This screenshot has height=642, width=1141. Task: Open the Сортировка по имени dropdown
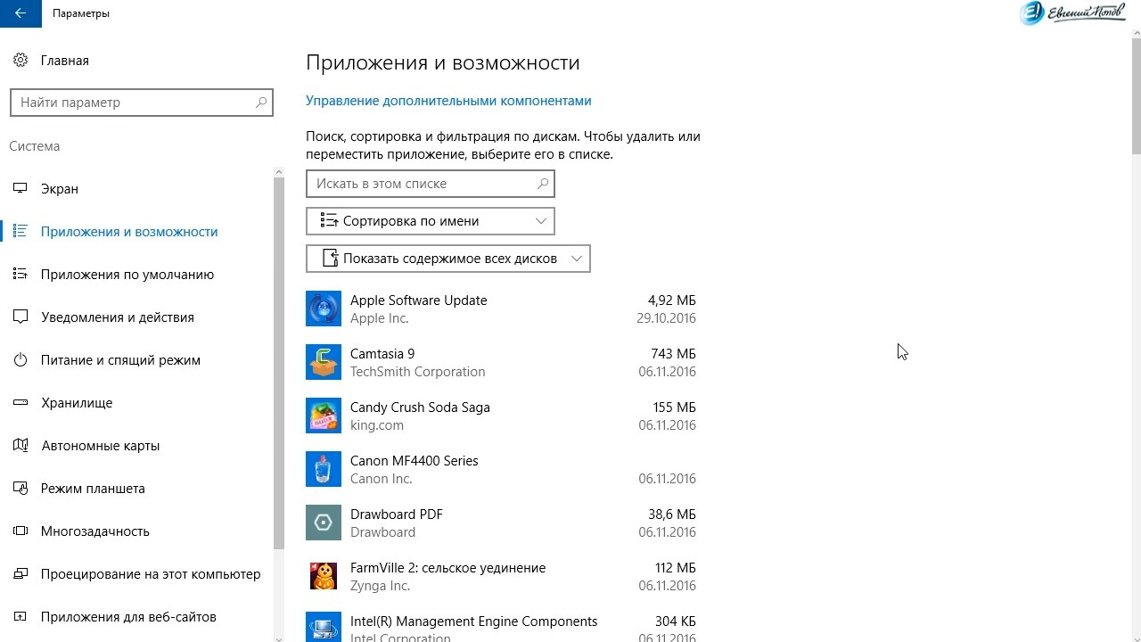431,221
